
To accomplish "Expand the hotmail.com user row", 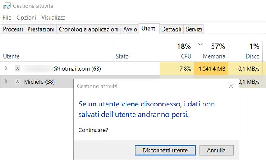I will click(6, 69).
